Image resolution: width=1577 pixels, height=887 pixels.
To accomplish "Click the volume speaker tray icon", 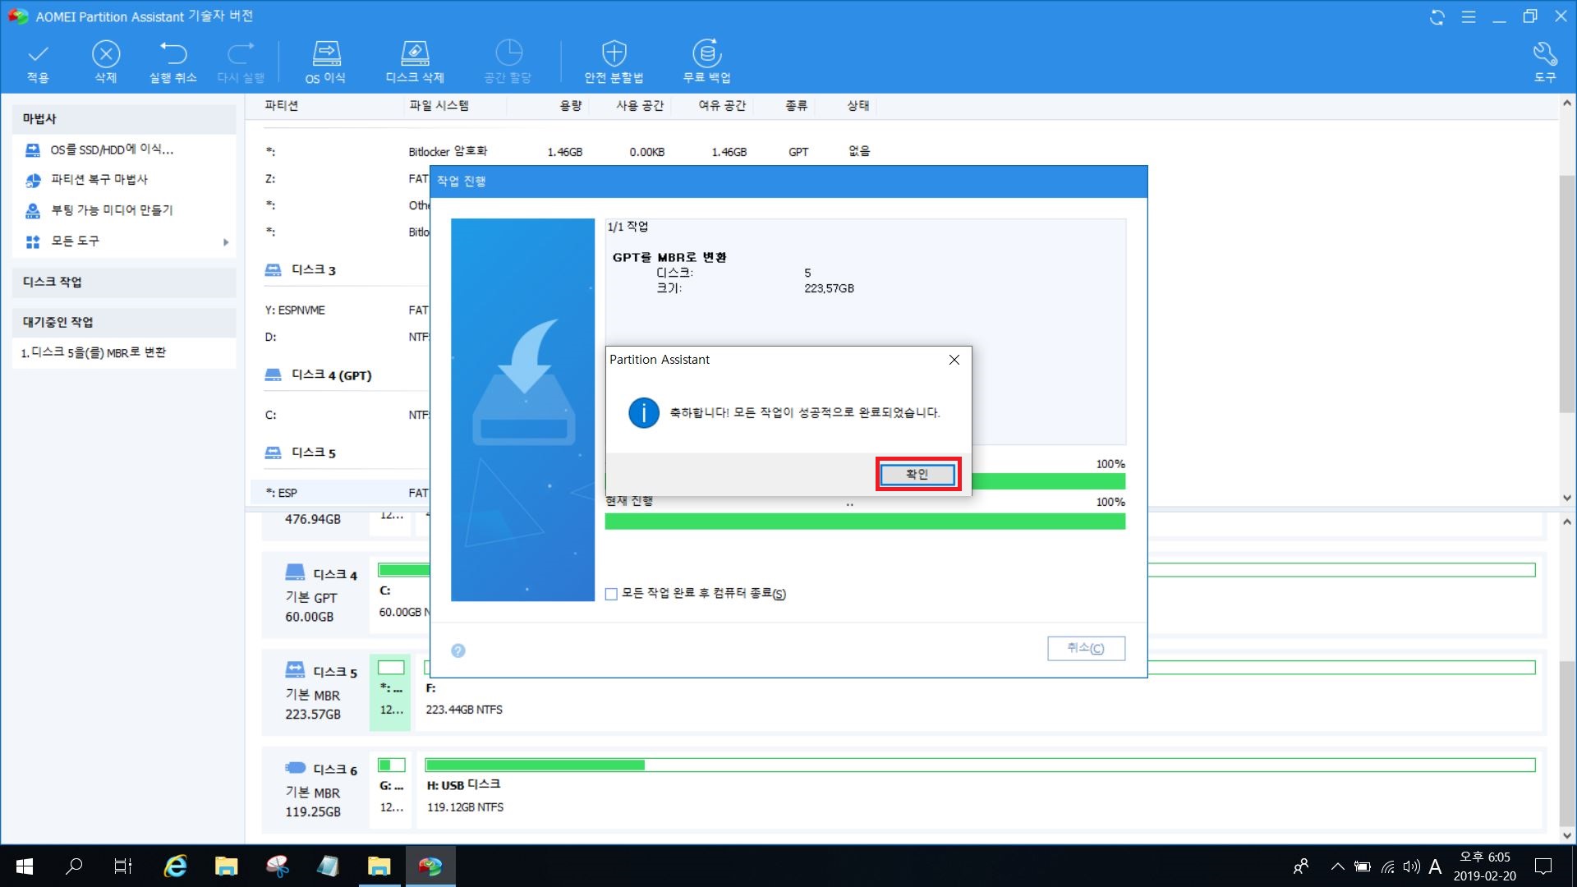I will [1411, 866].
